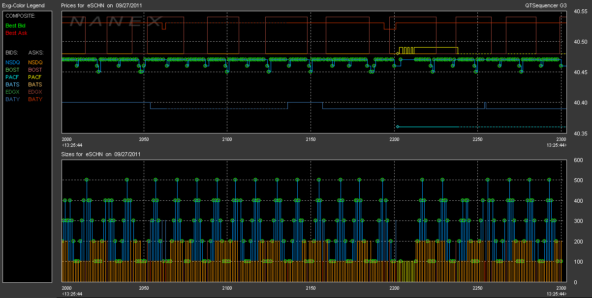Click yellow PACF entry in ASKS column

click(x=35, y=77)
